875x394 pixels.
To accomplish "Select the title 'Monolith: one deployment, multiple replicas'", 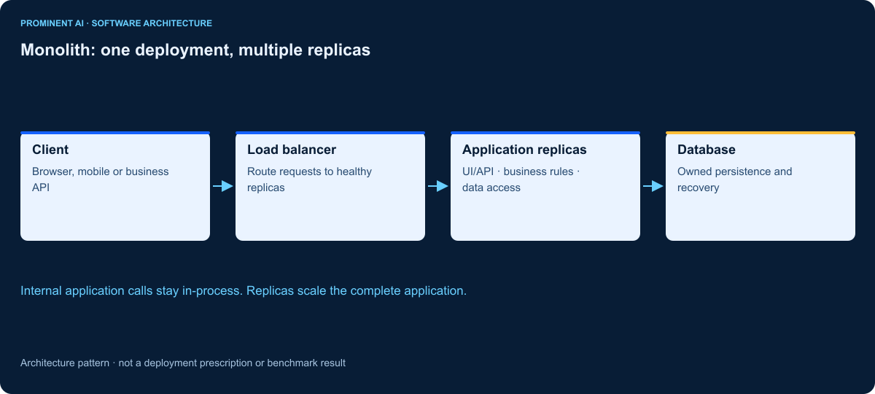I will (195, 50).
